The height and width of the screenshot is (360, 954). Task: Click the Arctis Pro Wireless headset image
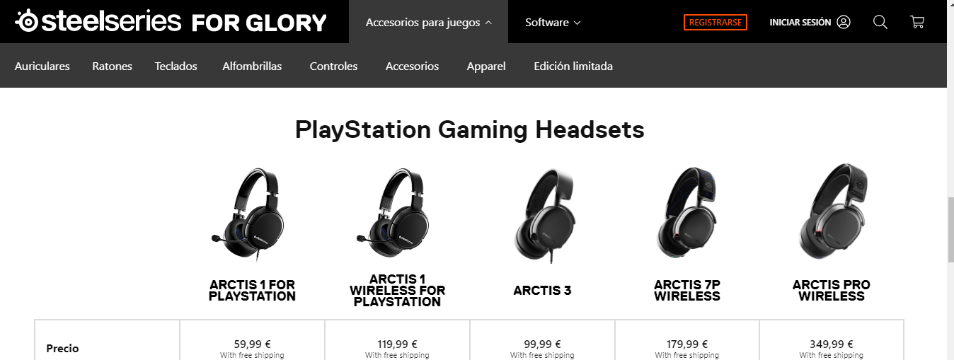pyautogui.click(x=833, y=211)
